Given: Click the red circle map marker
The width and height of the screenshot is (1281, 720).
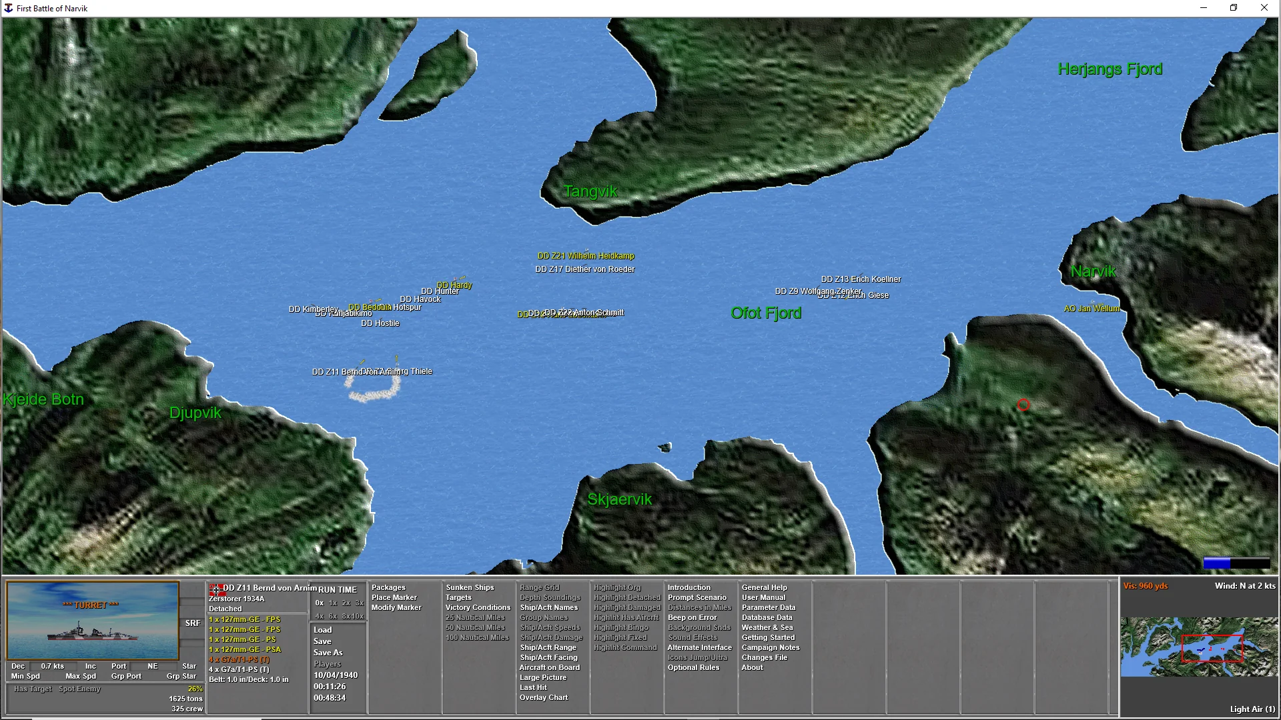Looking at the screenshot, I should coord(1023,405).
